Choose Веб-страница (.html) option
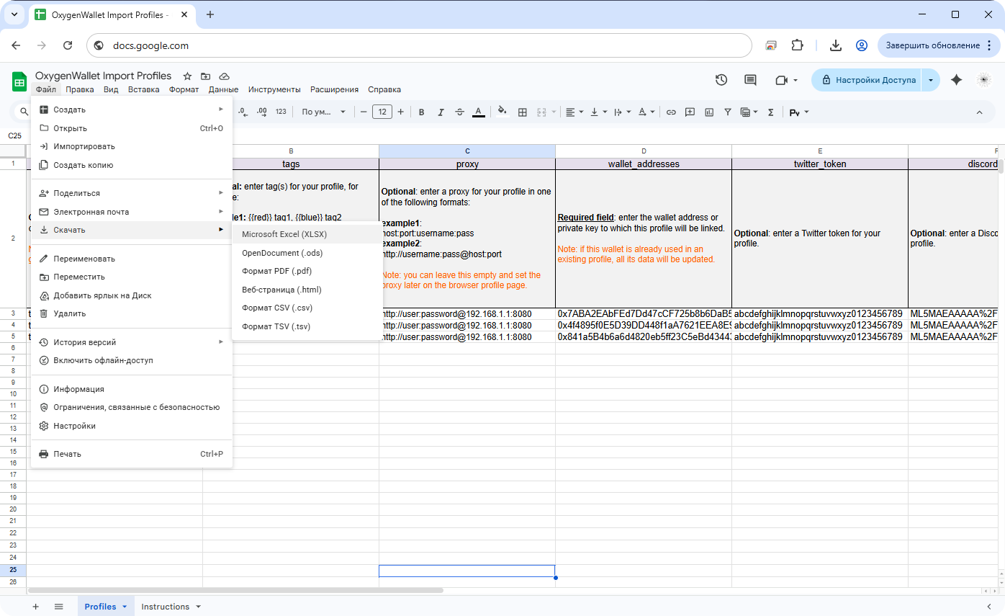This screenshot has width=1005, height=616. 307,290
